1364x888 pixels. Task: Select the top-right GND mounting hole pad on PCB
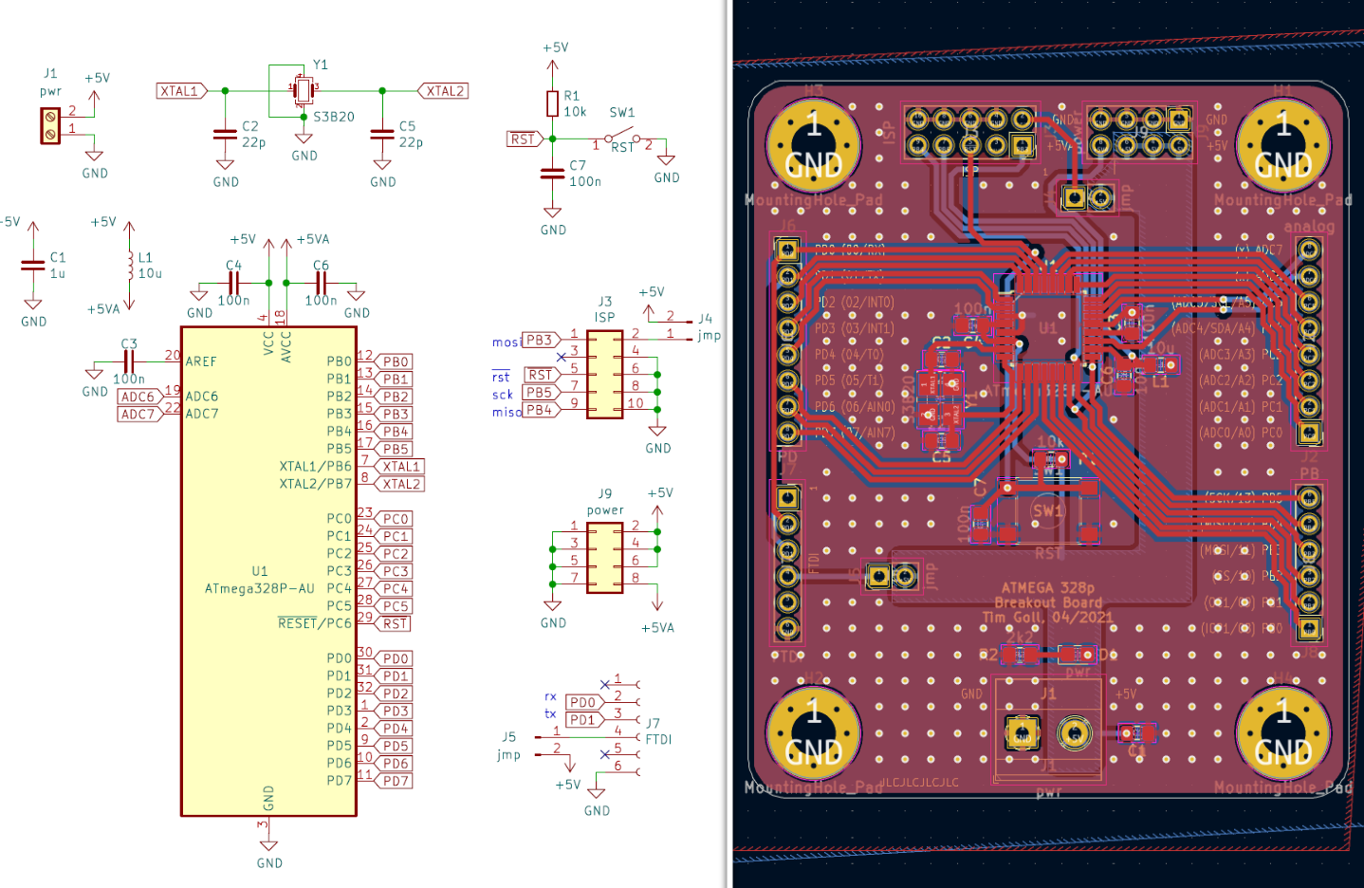click(1283, 145)
